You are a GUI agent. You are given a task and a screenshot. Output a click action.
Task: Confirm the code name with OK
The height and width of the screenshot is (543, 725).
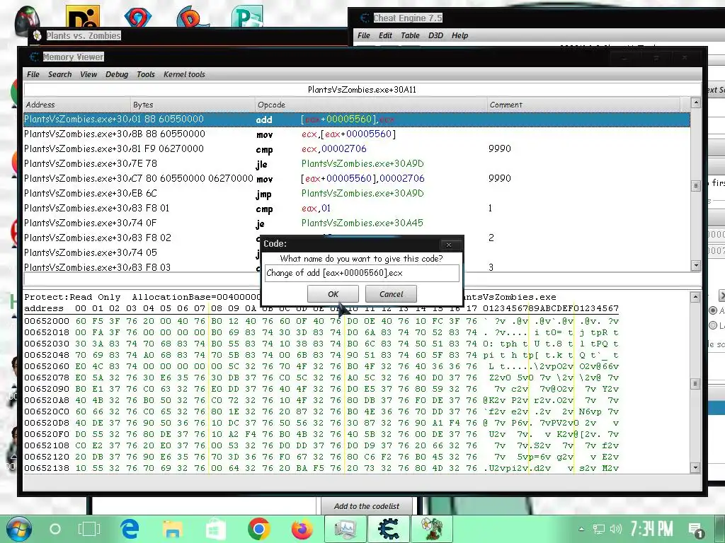(x=333, y=294)
